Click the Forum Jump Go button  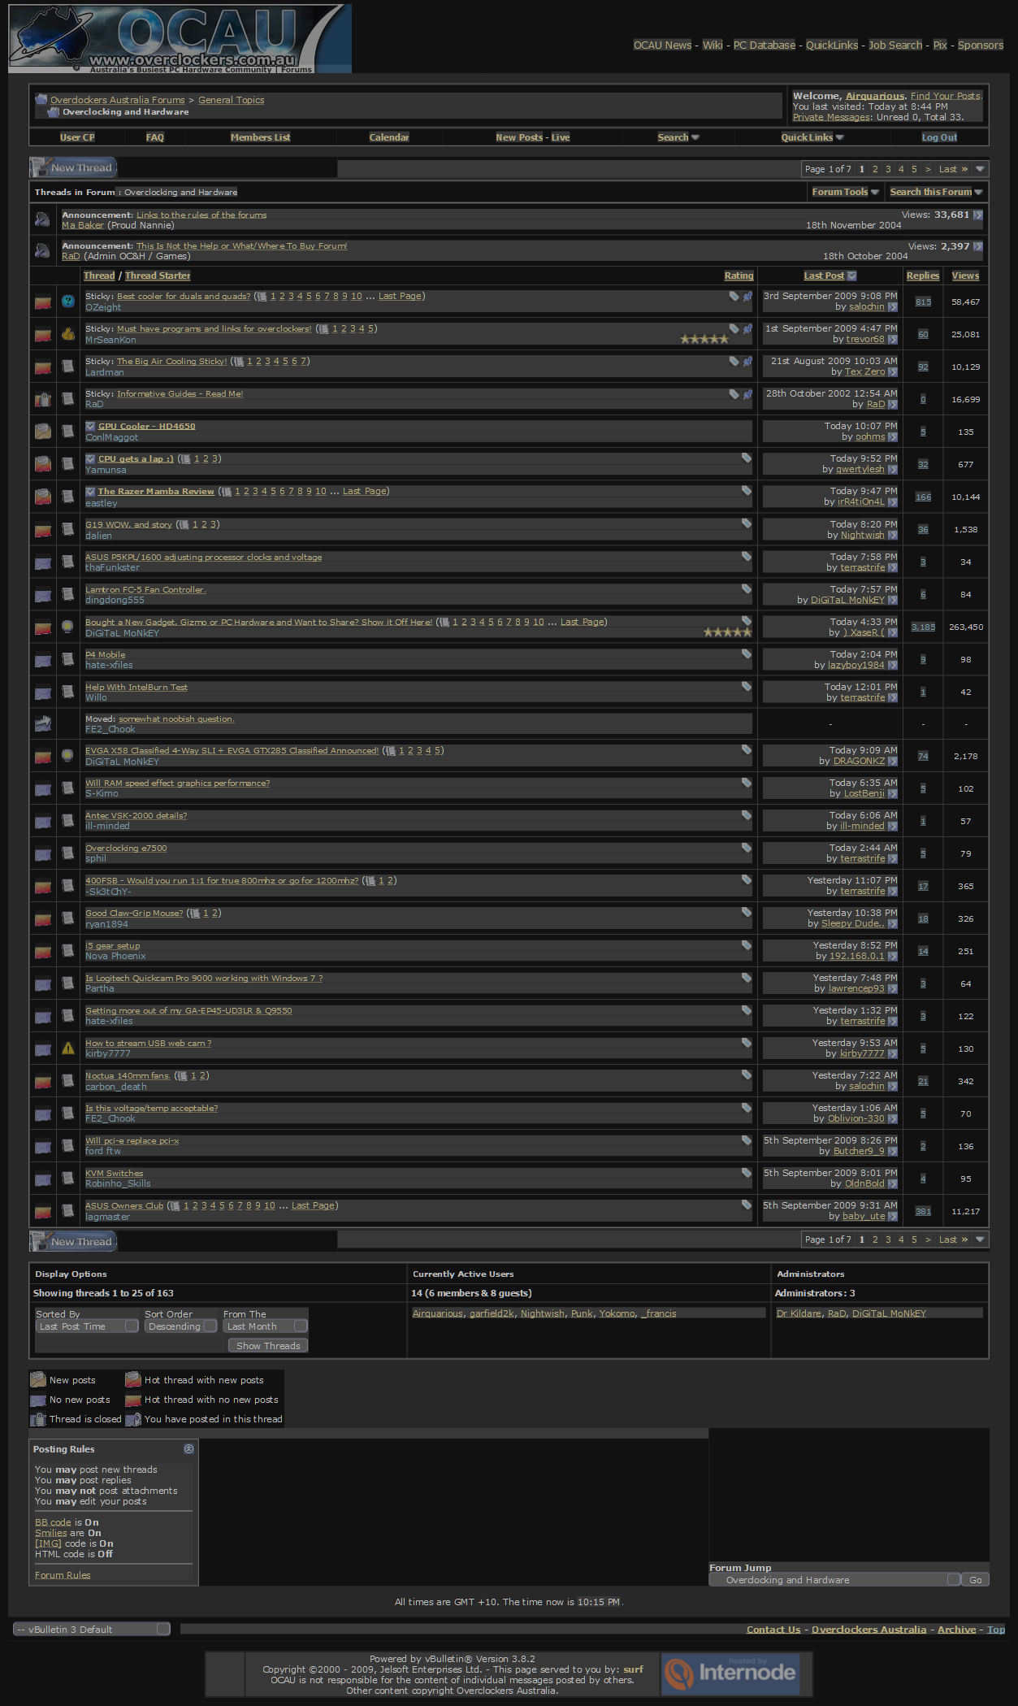(x=976, y=1580)
